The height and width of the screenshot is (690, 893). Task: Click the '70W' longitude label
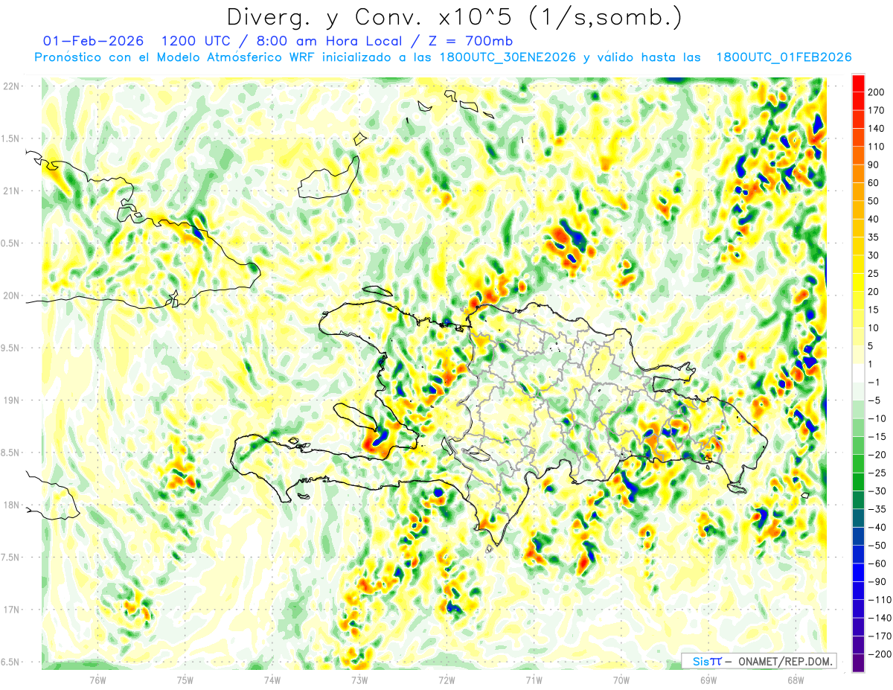[621, 680]
